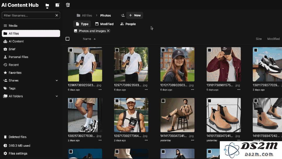
Task: Open the Modified filter dropdown
Action: click(104, 24)
